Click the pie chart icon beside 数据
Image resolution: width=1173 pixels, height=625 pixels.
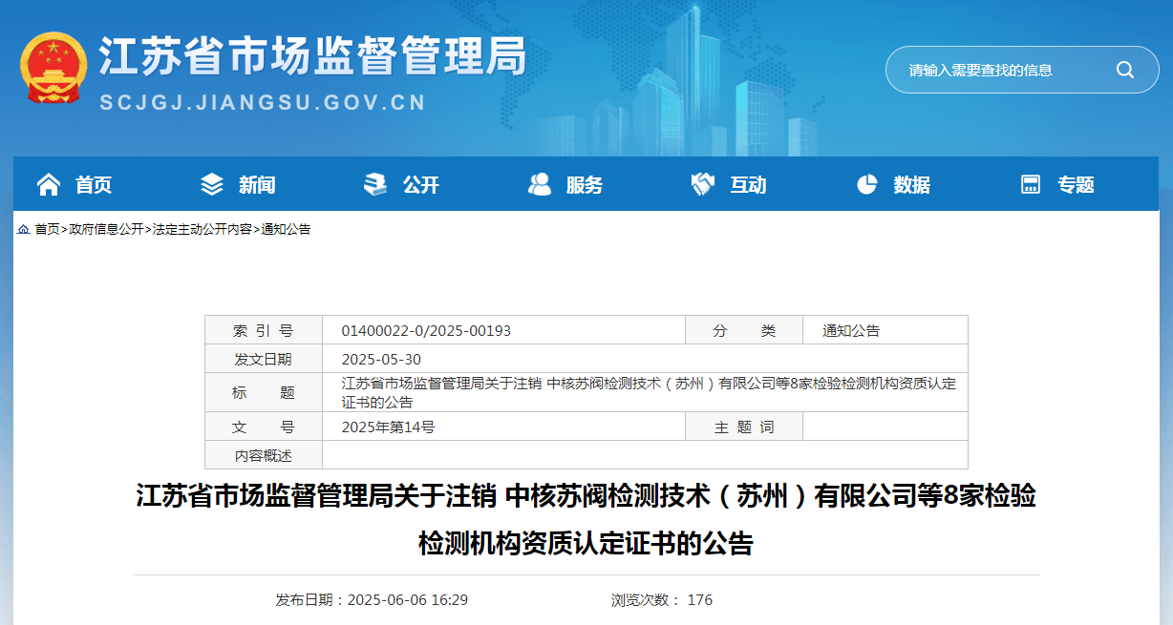(x=866, y=184)
